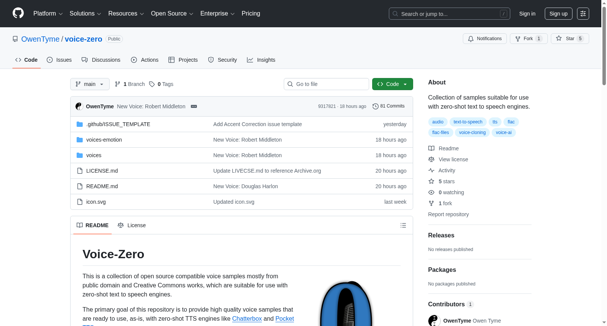This screenshot has height=326, width=607.
Task: Click the flac-files topic tag
Action: [440, 133]
